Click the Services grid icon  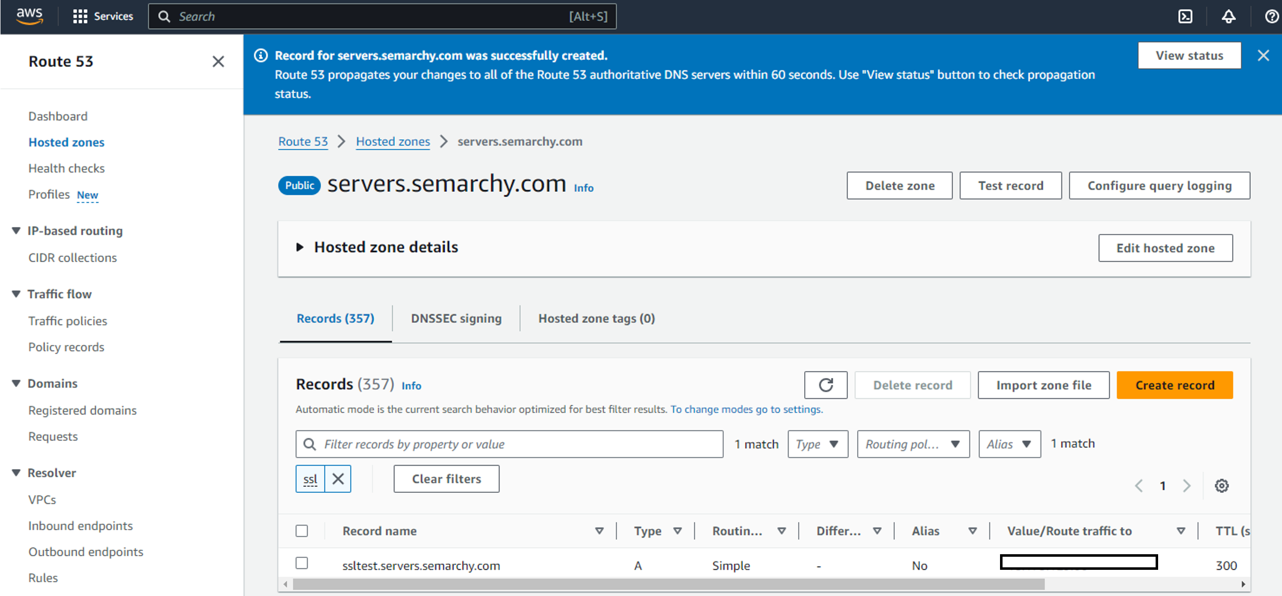(x=80, y=17)
